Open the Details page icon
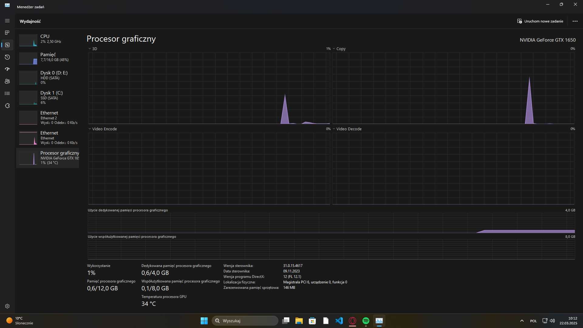 click(7, 94)
